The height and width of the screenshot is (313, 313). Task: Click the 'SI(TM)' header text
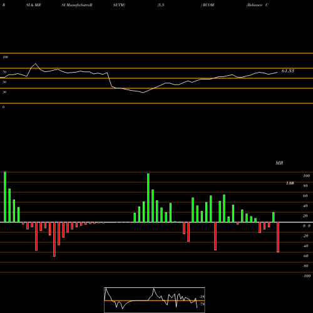[119, 5]
